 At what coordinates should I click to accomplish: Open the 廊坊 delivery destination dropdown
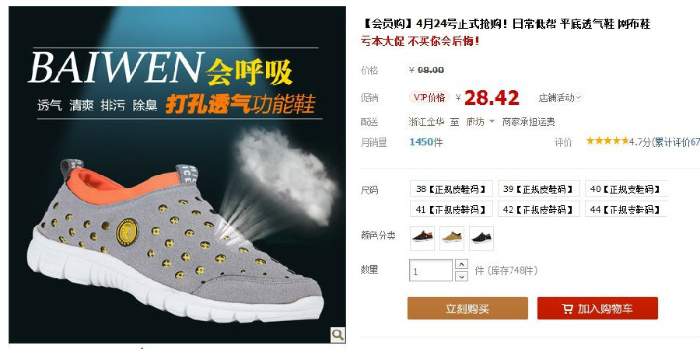click(x=481, y=121)
